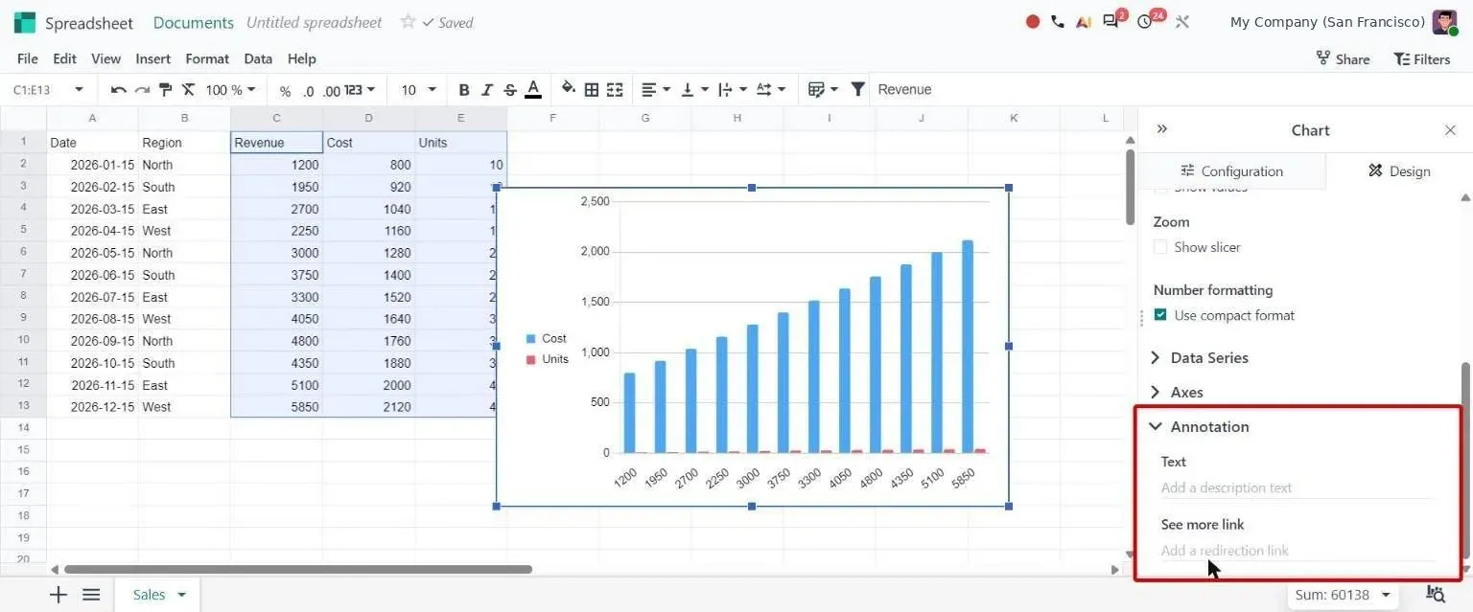
Task: Open the cell borders tool
Action: tap(592, 90)
